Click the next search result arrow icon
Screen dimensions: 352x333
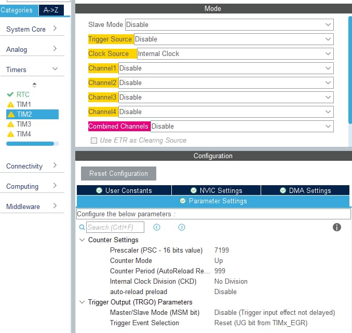(182, 227)
